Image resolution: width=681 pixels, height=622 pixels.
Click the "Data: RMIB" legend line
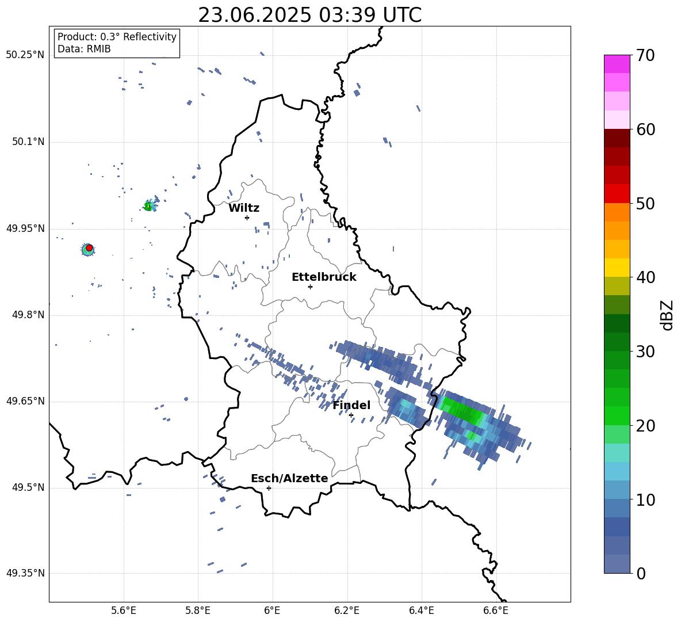click(x=84, y=49)
